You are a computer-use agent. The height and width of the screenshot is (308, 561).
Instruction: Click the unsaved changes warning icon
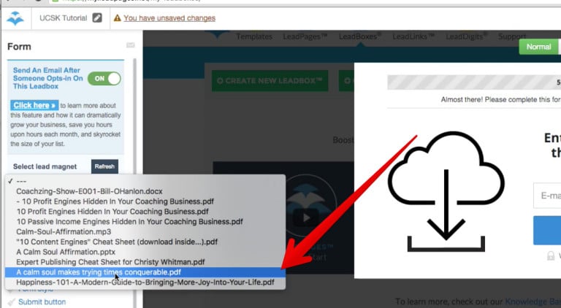click(118, 18)
